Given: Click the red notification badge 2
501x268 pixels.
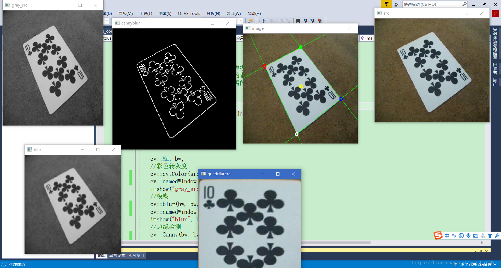Looking at the screenshot, I should pyautogui.click(x=495, y=14).
